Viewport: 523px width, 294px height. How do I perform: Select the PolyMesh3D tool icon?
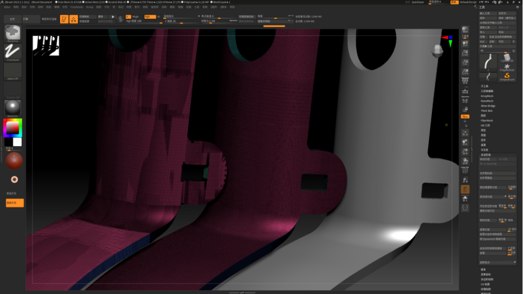coord(507,67)
